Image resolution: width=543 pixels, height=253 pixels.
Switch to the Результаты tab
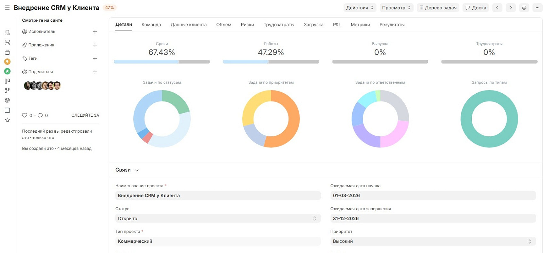pos(392,25)
